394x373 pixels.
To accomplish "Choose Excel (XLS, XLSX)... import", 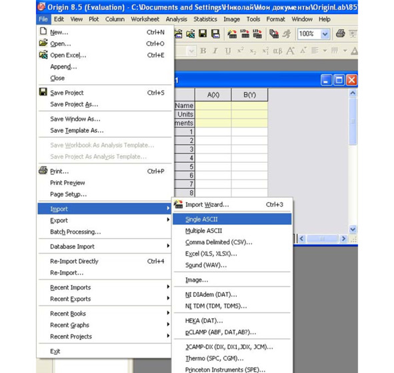I will pos(232,254).
